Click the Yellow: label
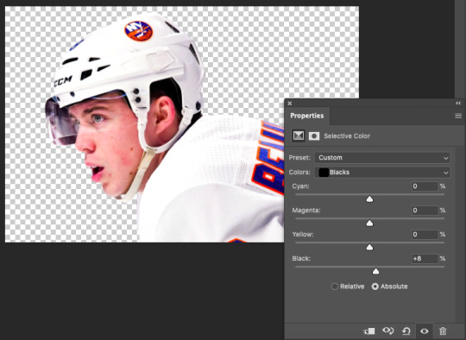Viewport: 466px width, 340px height. click(303, 234)
